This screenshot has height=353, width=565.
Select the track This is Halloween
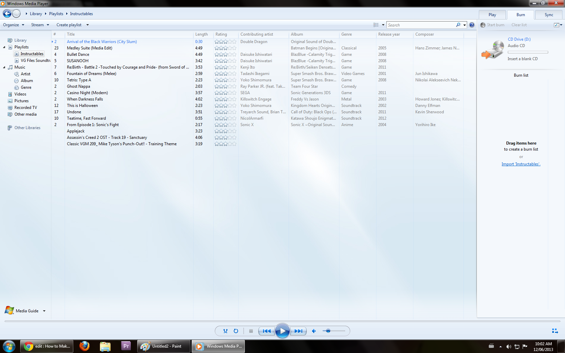pyautogui.click(x=82, y=106)
